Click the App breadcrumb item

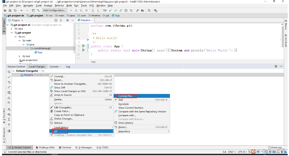tap(116, 16)
